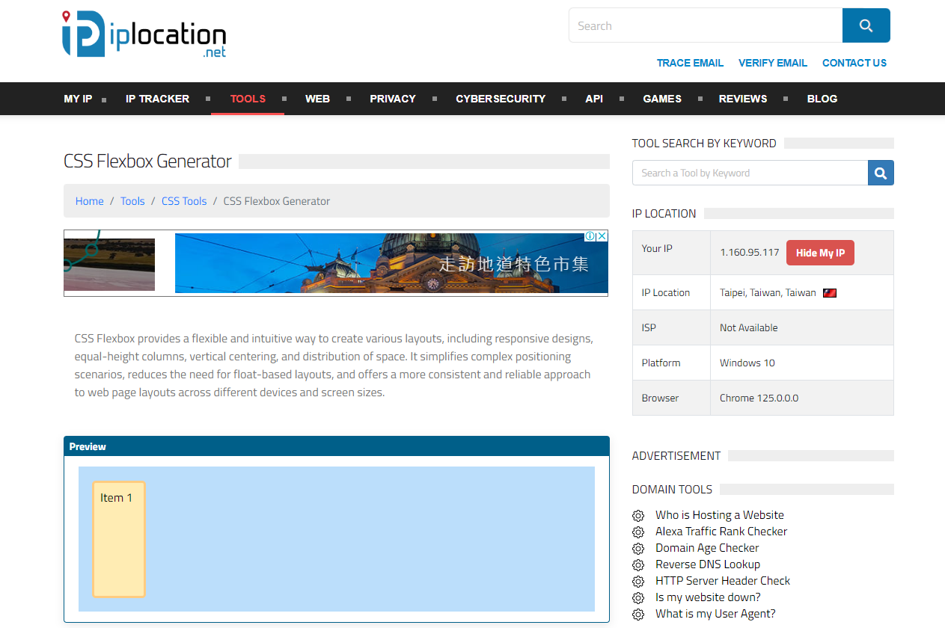945x628 pixels.
Task: Open the PRIVACY navigation menu item
Action: click(392, 99)
